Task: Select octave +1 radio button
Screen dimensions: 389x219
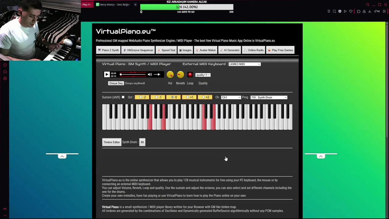Action: click(188, 97)
